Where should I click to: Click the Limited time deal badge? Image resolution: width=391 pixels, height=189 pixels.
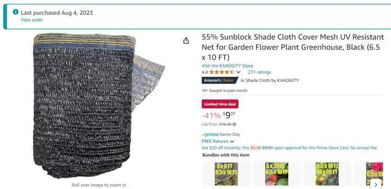pos(220,104)
